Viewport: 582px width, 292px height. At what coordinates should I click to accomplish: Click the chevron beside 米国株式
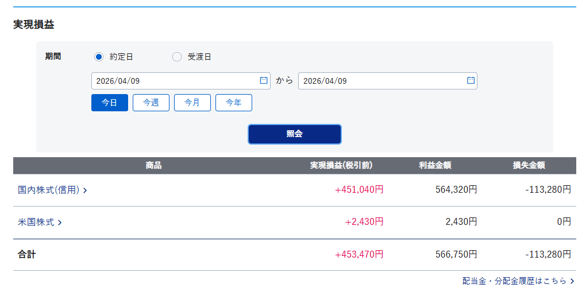(x=60, y=223)
